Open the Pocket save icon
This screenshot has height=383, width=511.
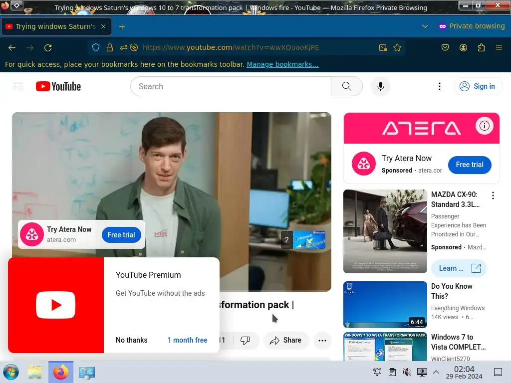(445, 47)
